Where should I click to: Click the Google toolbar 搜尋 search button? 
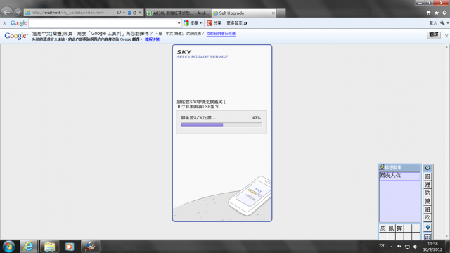[x=191, y=23]
